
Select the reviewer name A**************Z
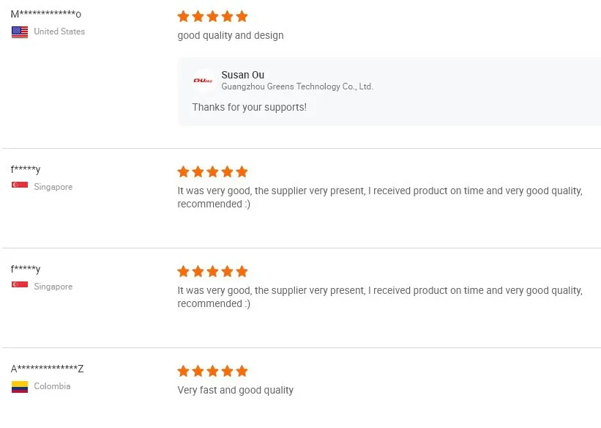point(47,369)
